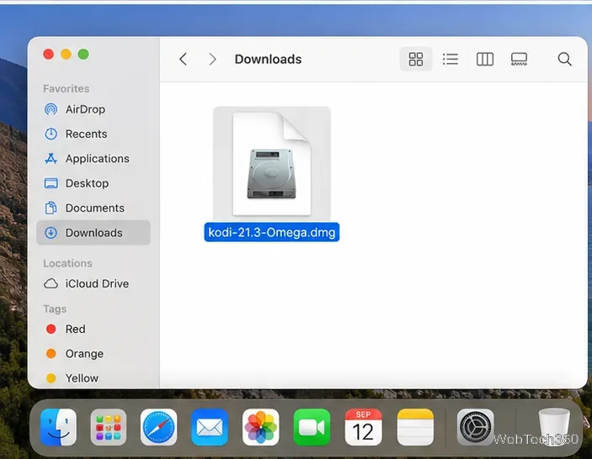Open Applications folder in sidebar
The image size is (592, 459).
coord(93,159)
